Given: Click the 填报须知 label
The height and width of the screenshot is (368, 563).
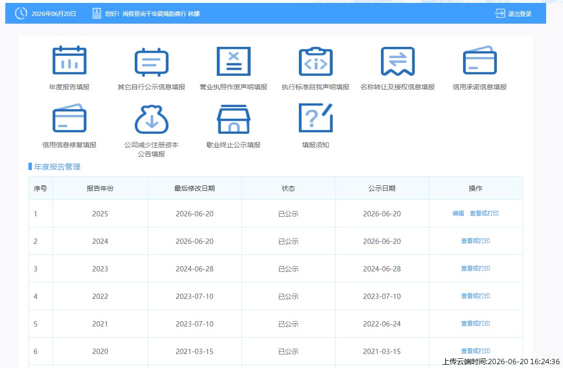Looking at the screenshot, I should pyautogui.click(x=316, y=145).
